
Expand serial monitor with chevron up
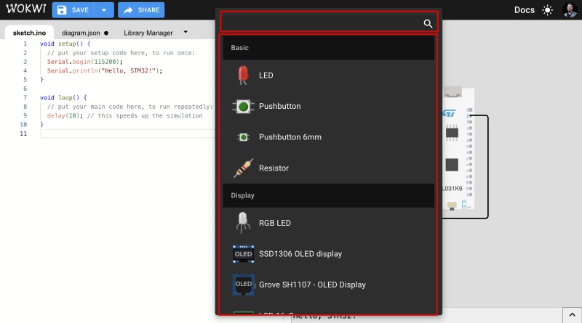(x=572, y=315)
